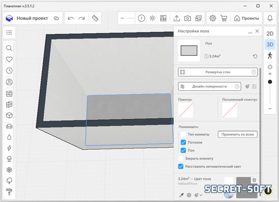279x202 pixels.
Task: Switch to 3D view mode
Action: point(270,44)
